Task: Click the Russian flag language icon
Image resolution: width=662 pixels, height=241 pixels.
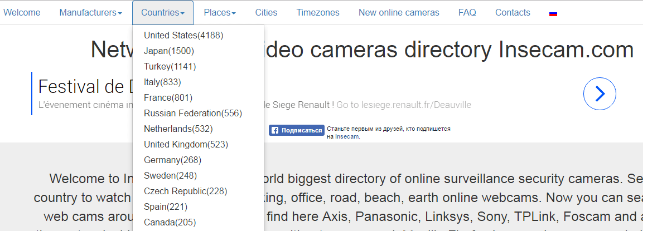Action: click(x=553, y=13)
